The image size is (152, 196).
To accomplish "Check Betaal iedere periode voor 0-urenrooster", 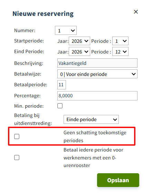I will coord(17,157).
